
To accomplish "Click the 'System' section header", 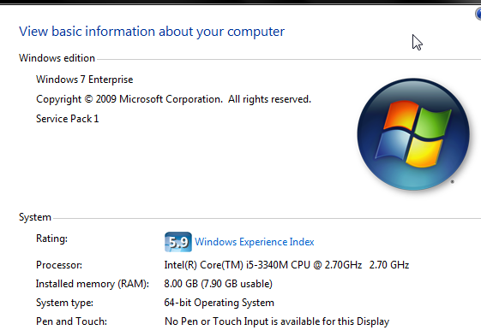I will [x=35, y=217].
